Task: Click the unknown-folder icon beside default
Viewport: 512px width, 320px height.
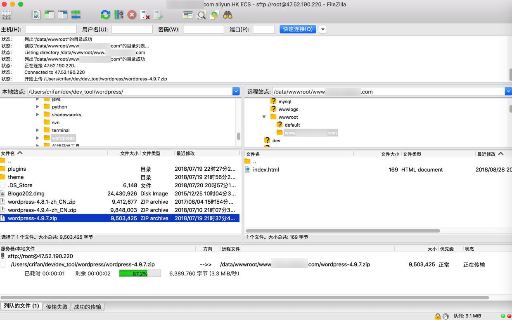Action: click(x=280, y=125)
